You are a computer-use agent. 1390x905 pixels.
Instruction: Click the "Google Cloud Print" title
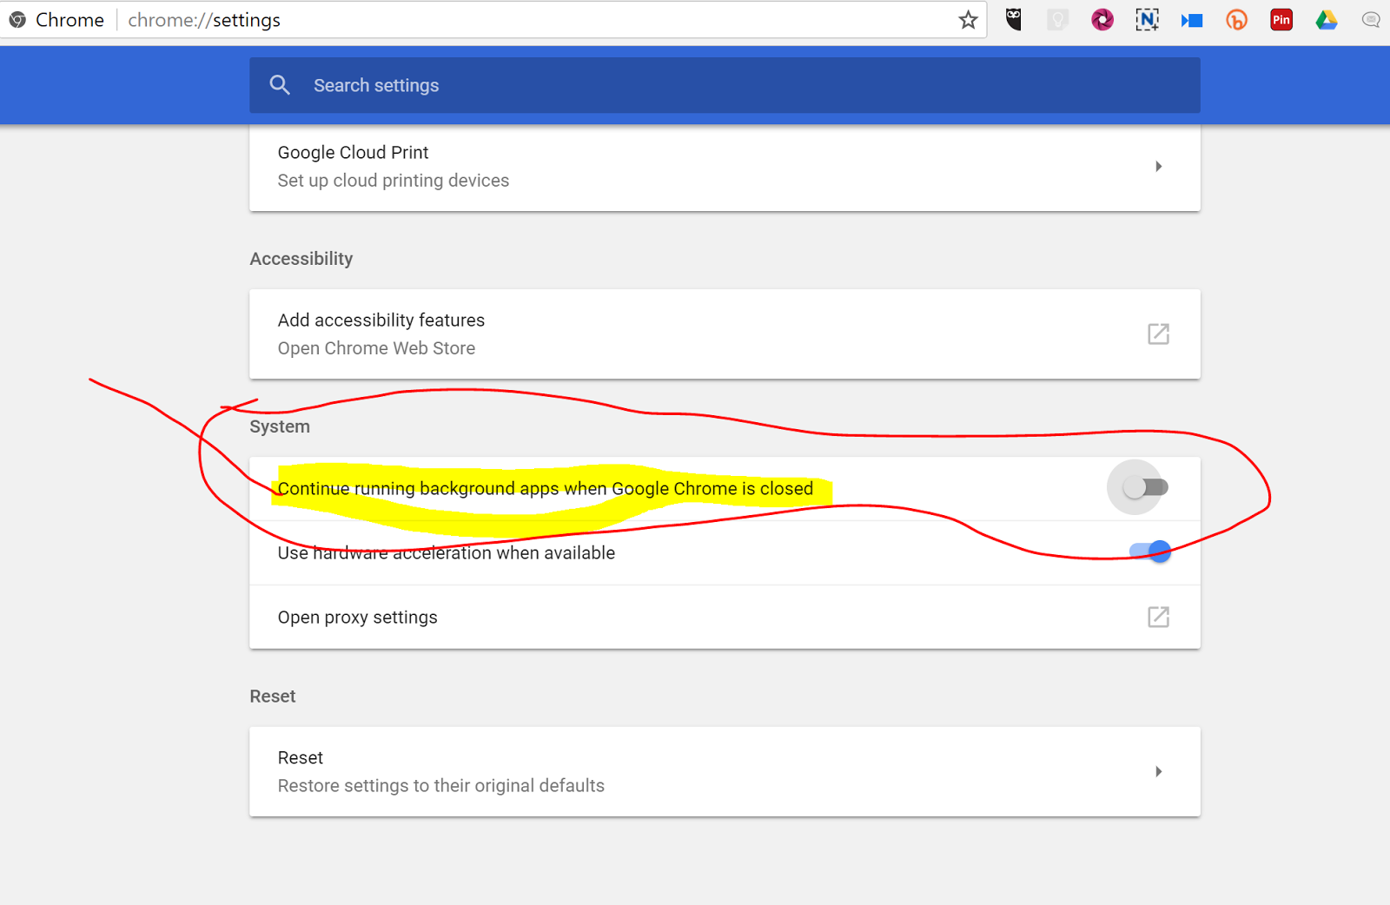[x=354, y=153]
